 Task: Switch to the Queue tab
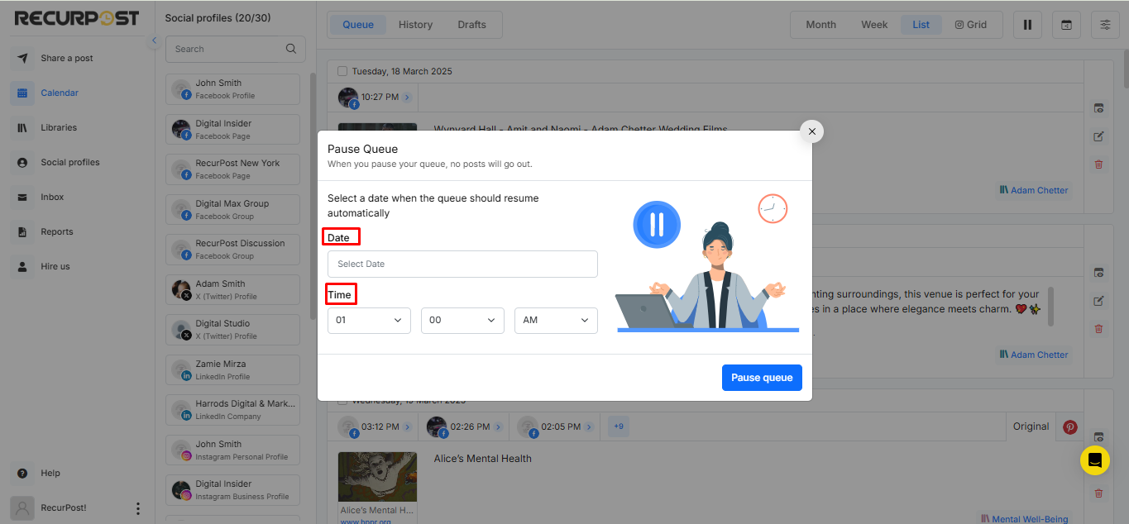[358, 25]
